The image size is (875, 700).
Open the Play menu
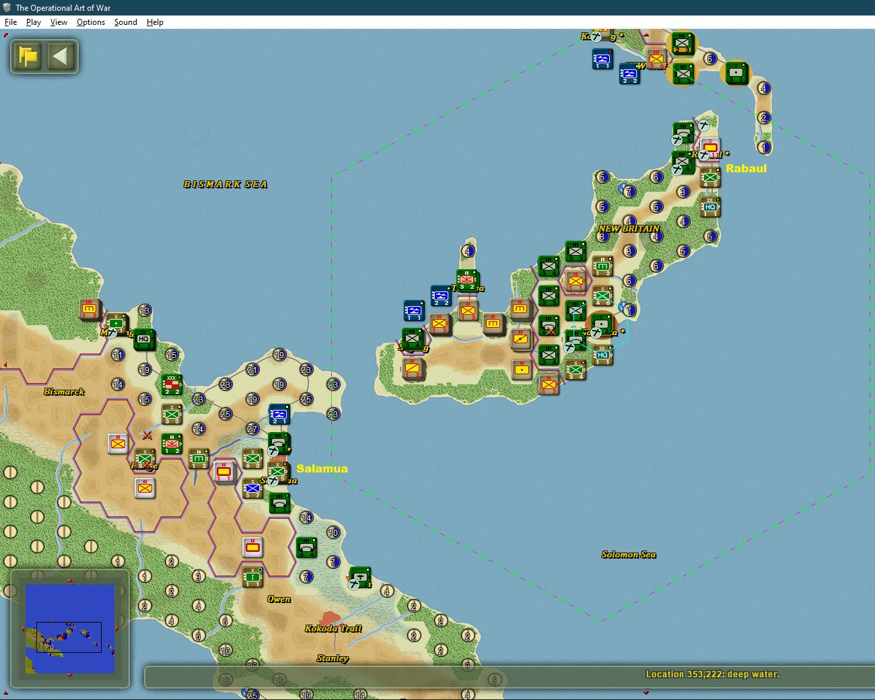pyautogui.click(x=34, y=22)
